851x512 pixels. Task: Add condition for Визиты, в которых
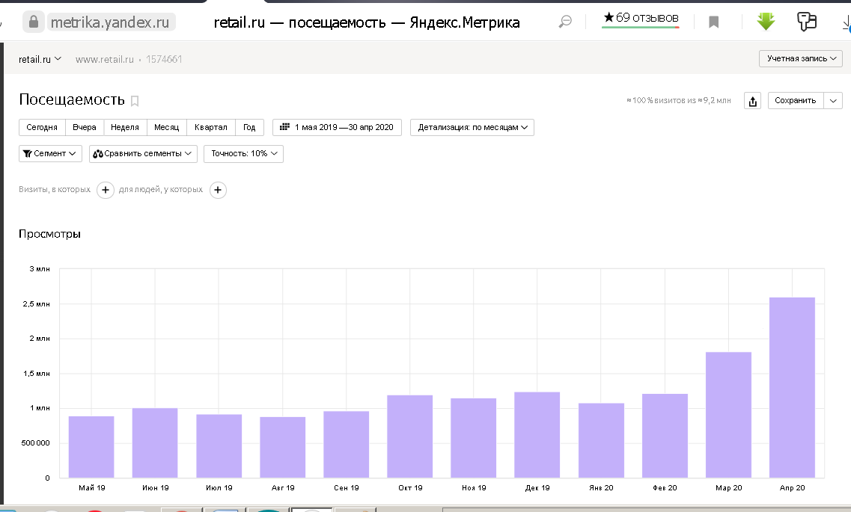[106, 190]
